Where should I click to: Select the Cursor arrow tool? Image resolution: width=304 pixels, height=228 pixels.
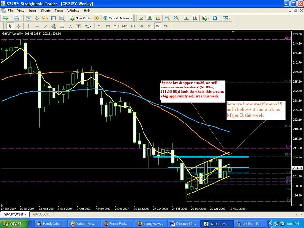pyautogui.click(x=10, y=26)
